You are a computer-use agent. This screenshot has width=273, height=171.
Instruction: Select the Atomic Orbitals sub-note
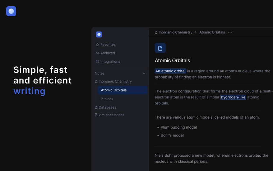[123, 90]
